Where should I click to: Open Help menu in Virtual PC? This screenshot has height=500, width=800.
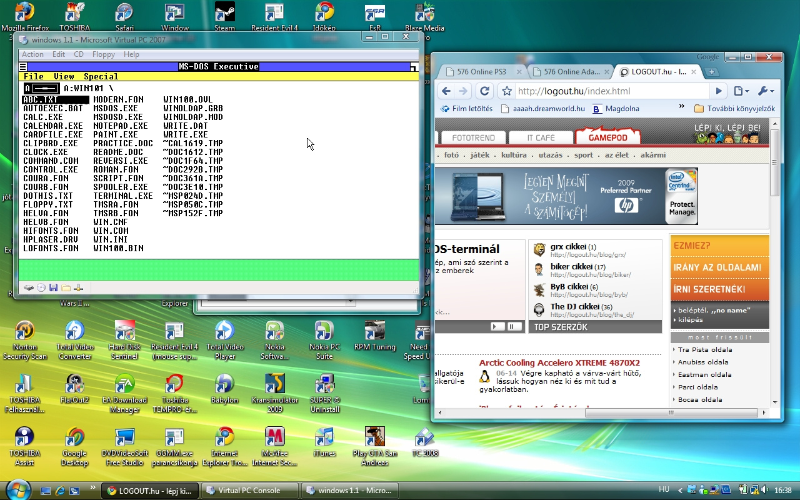click(131, 54)
